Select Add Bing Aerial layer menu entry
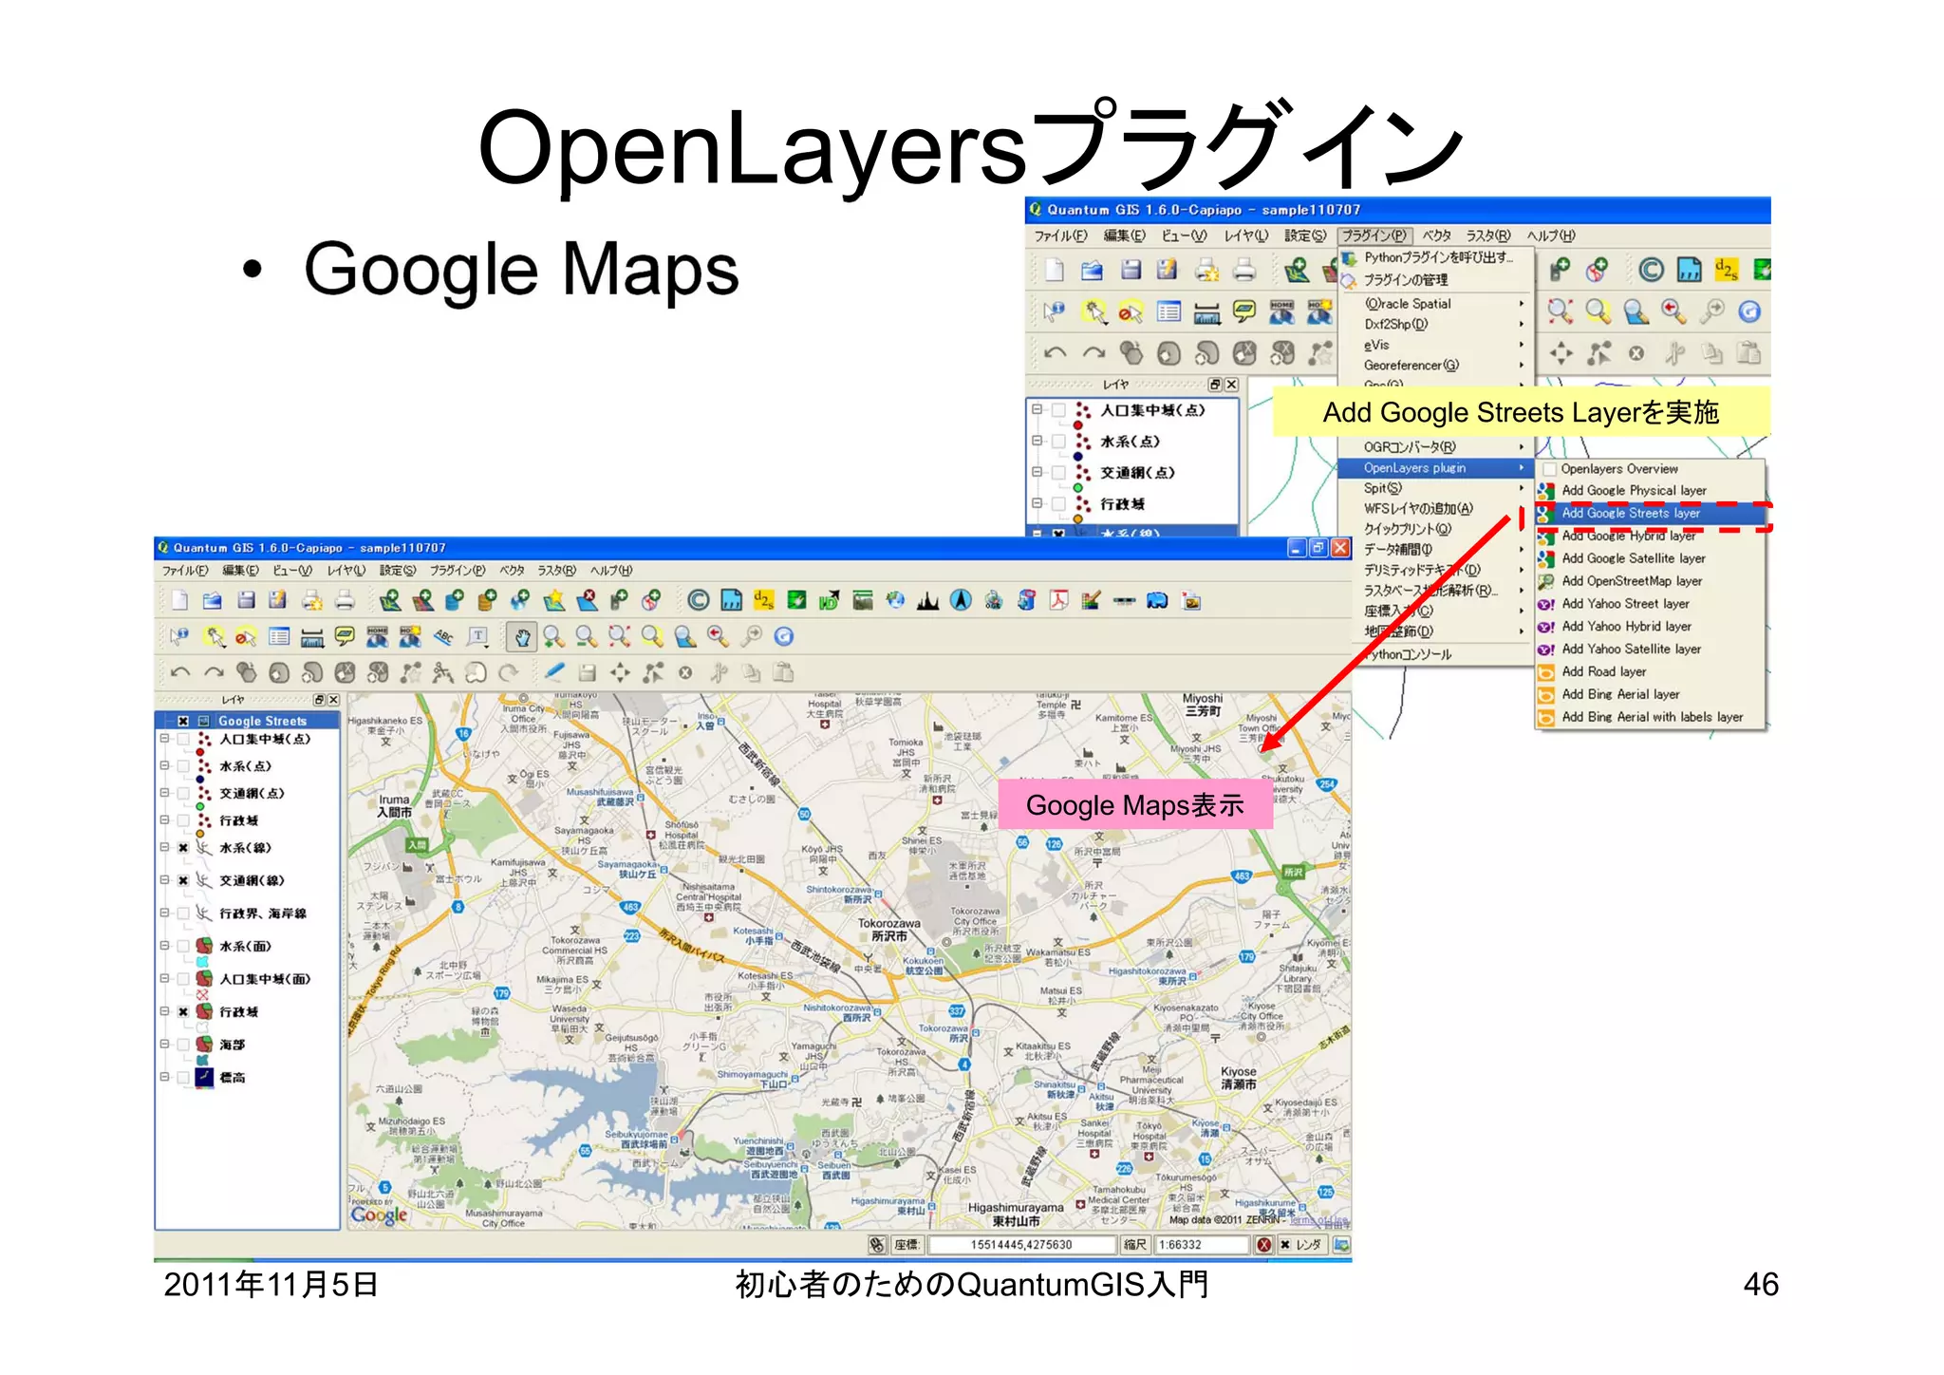This screenshot has height=1375, width=1944. tap(1650, 694)
